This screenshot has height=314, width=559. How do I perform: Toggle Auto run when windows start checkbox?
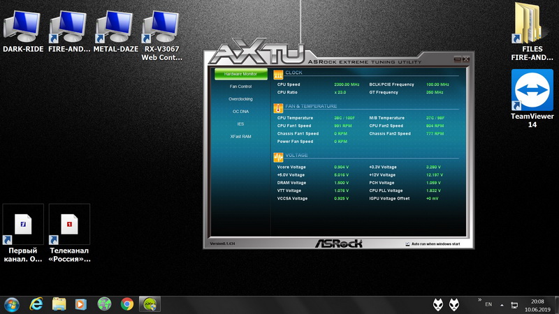407,244
